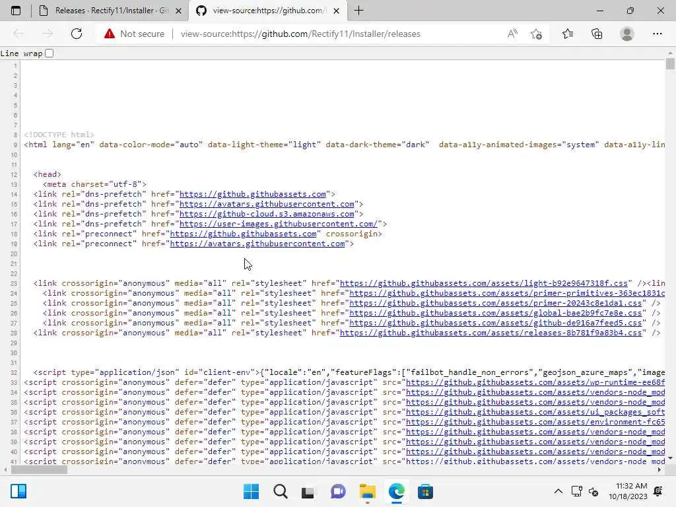
Task: Open muted volume tray icon
Action: (x=593, y=491)
